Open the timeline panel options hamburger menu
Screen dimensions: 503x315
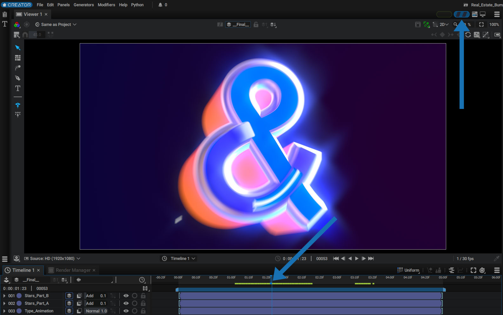(497, 270)
